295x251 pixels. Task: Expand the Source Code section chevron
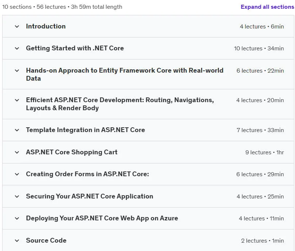pos(17,241)
